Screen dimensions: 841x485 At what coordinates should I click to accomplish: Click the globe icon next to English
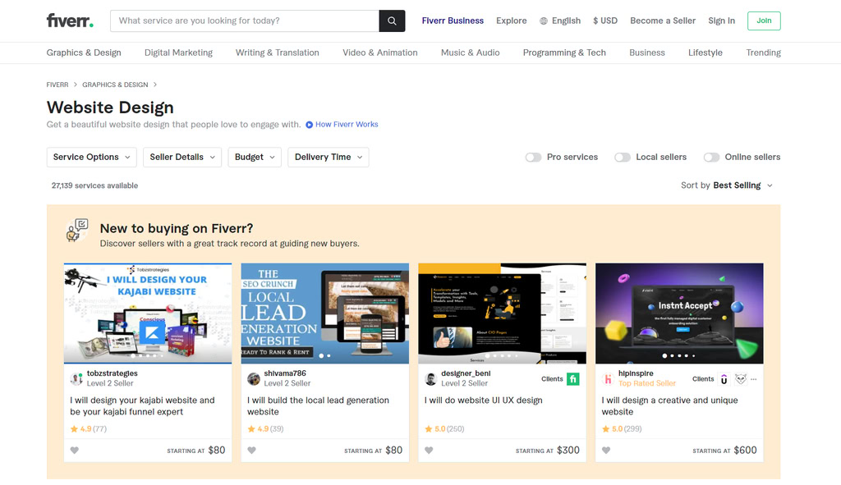(542, 21)
